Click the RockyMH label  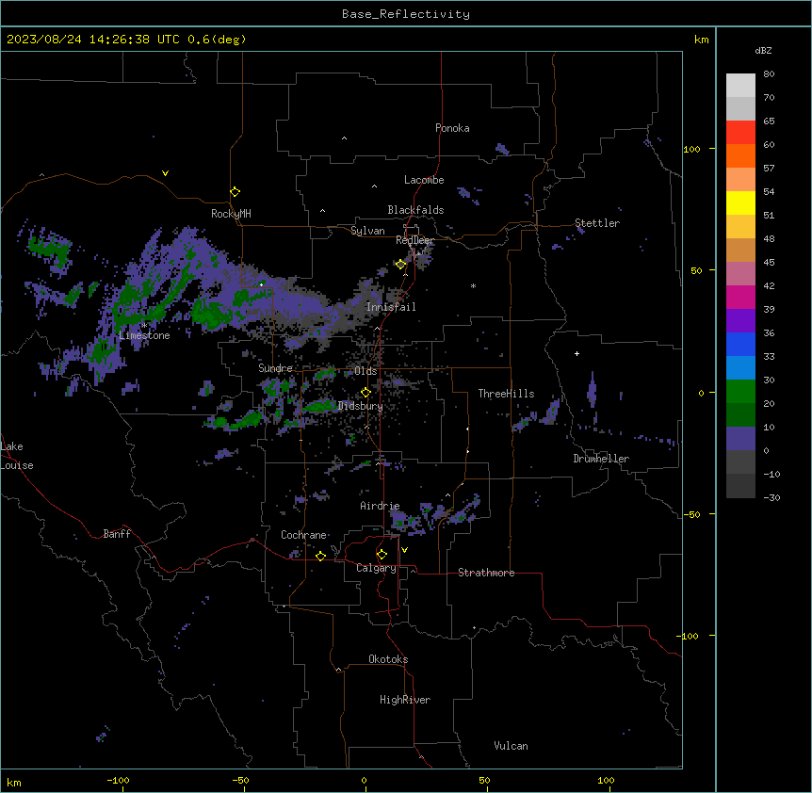(231, 213)
